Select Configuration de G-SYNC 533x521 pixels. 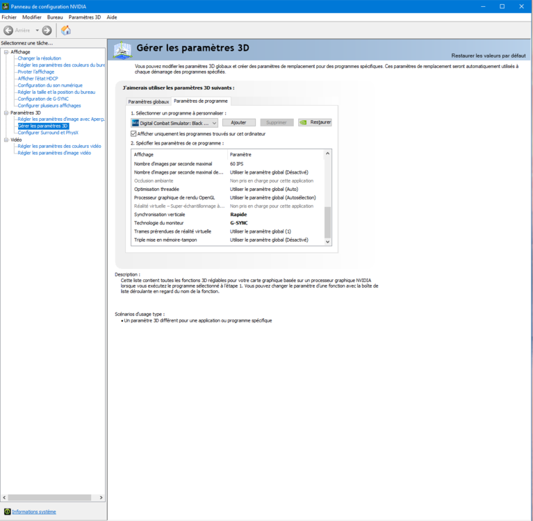43,99
